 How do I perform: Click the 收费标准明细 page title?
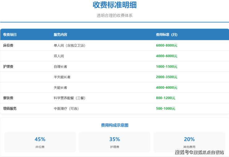[114, 5]
